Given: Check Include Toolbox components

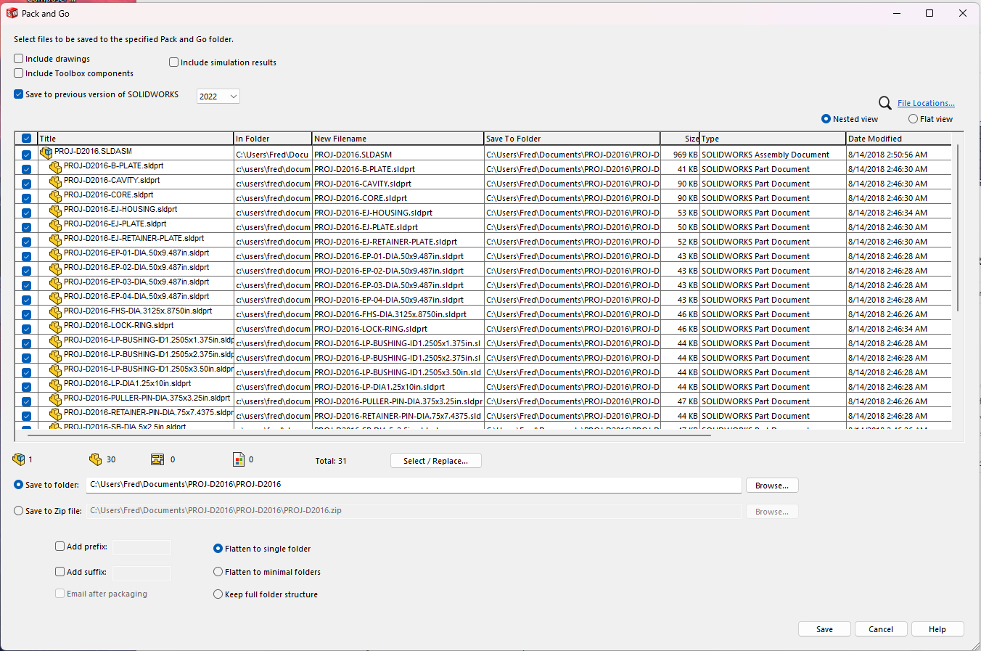Looking at the screenshot, I should click(19, 73).
